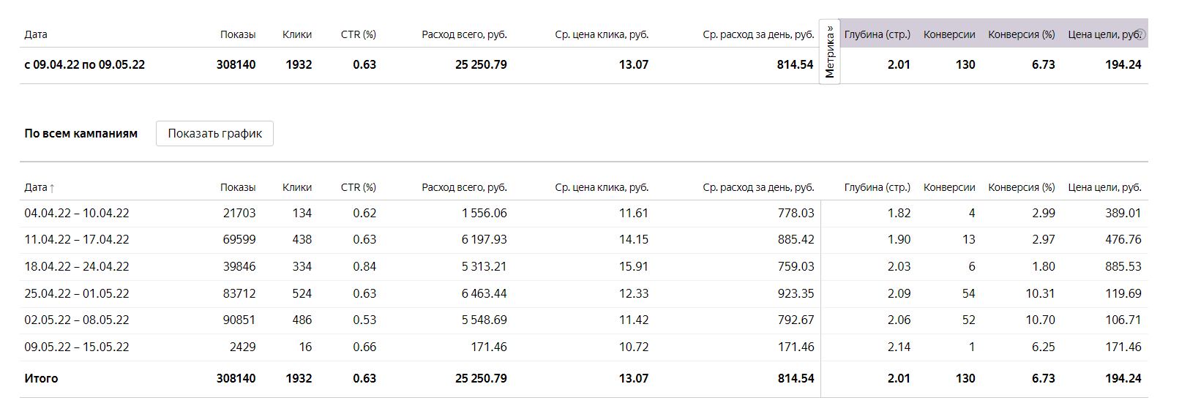Collapse the vertical Метрика tab

829,52
